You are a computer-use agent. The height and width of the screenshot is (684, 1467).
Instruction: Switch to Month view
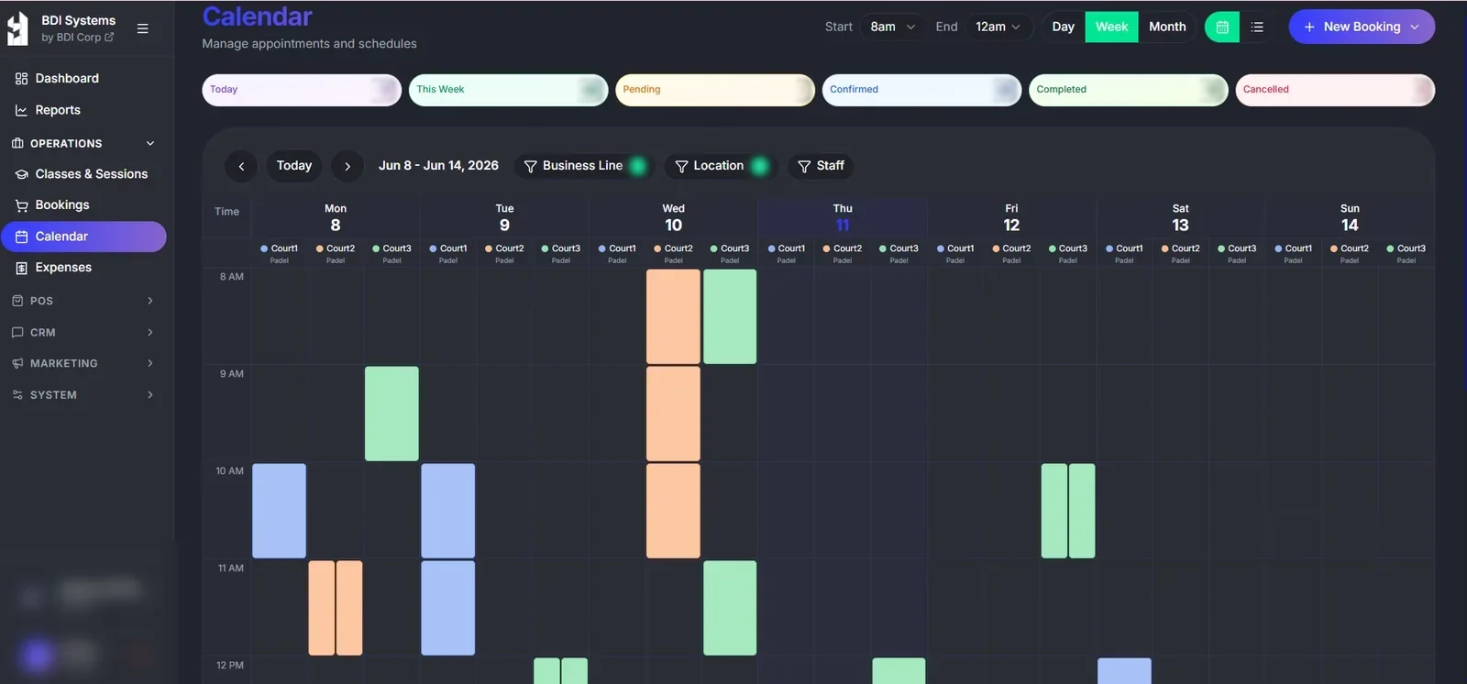1167,27
